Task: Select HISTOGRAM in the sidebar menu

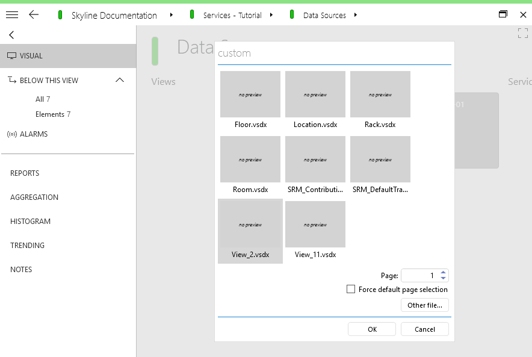Action: tap(29, 221)
